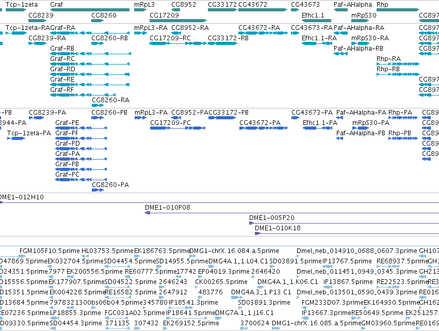This screenshot has height=331, width=439.
Task: Click the Paf-AHalpha gene feature
Action: point(341,10)
